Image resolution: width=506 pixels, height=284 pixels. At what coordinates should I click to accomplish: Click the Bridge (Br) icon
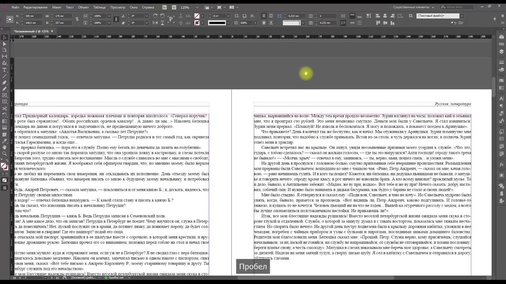coord(164,7)
